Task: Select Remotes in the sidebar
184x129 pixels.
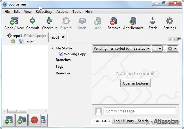Action: (63, 73)
